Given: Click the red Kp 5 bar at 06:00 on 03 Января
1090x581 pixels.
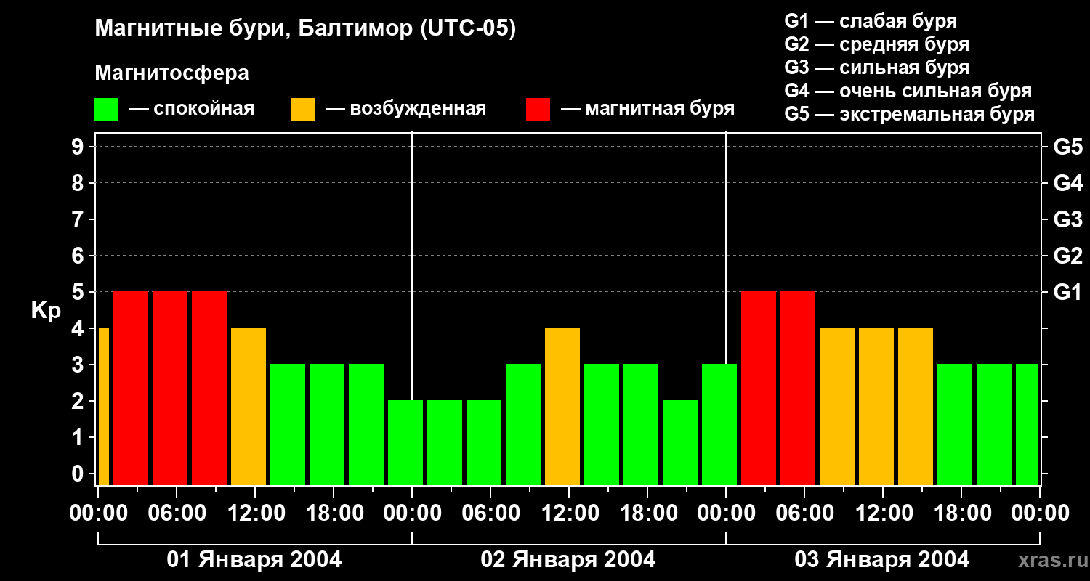Looking at the screenshot, I should tap(798, 388).
